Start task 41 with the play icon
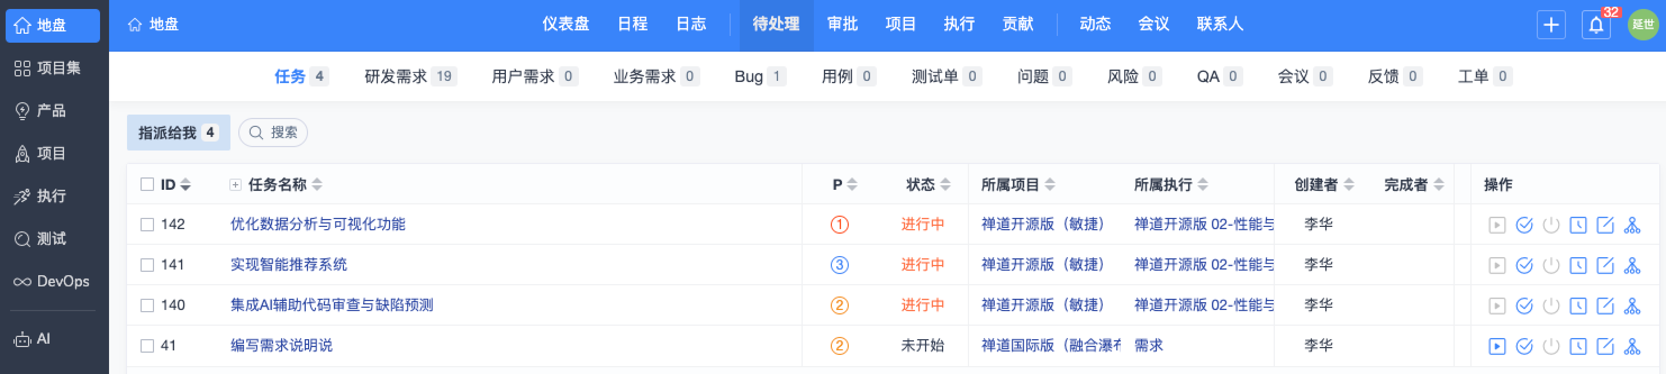Screen dimensions: 1666x374 1497,346
